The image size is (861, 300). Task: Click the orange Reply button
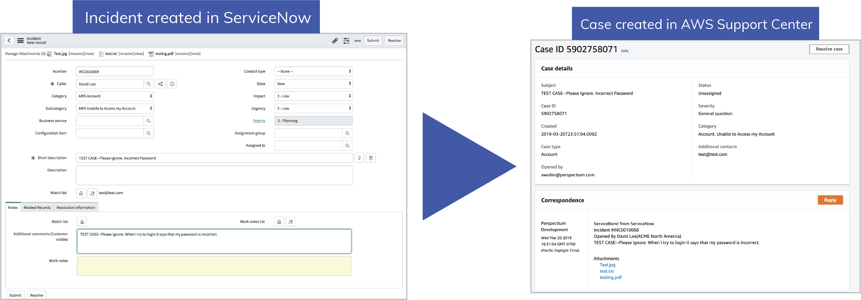click(830, 200)
